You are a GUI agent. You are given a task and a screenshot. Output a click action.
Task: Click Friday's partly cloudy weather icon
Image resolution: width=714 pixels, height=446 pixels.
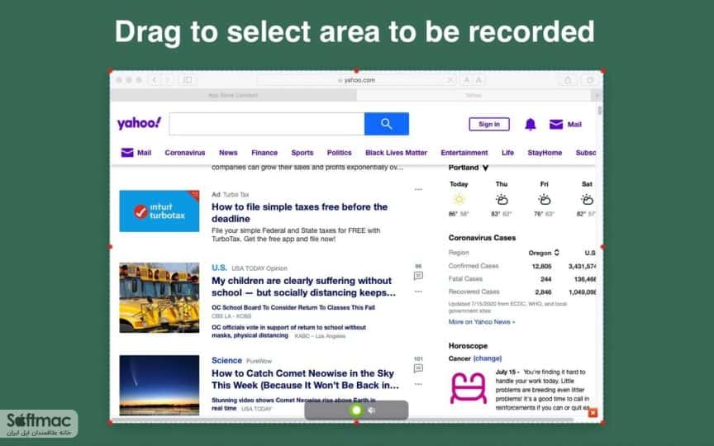pos(544,199)
